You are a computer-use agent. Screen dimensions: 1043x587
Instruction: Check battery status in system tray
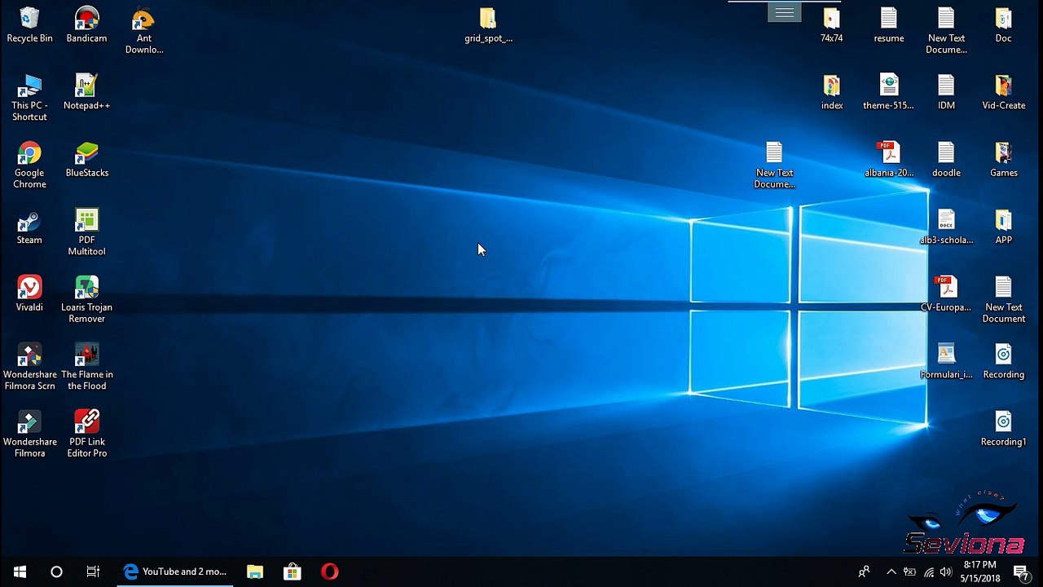tap(909, 572)
